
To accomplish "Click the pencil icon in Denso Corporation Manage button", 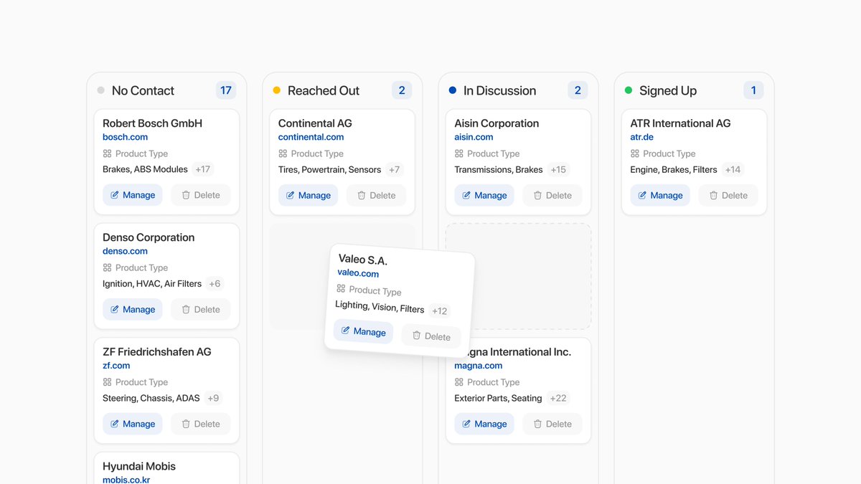I will (115, 309).
